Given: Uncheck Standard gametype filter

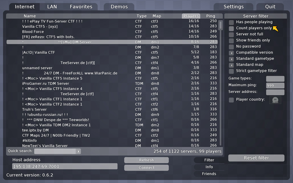Looking at the screenshot, I should tap(231, 59).
